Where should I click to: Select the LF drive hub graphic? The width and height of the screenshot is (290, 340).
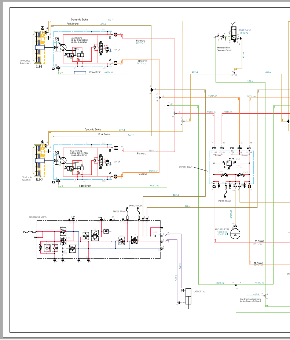pyautogui.click(x=39, y=47)
